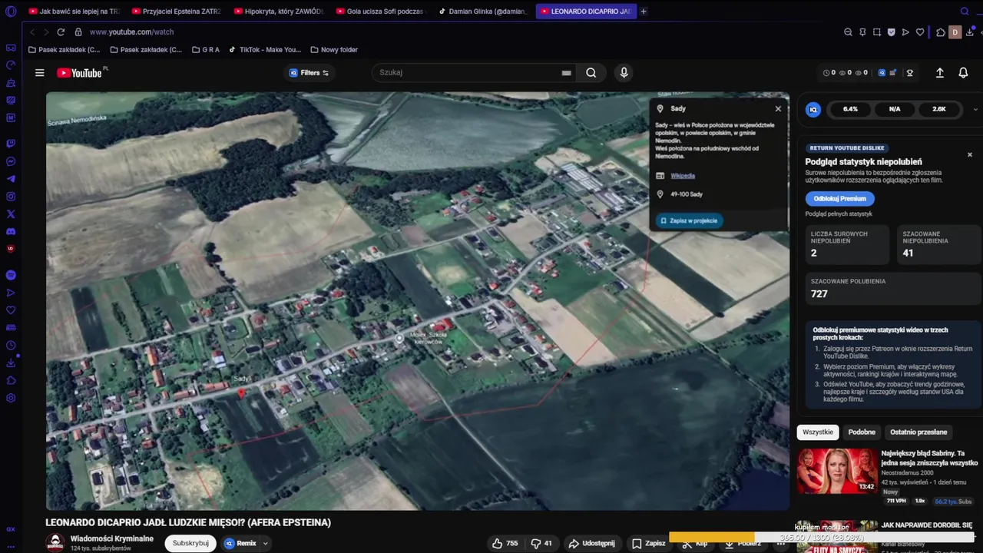Click 'Zapisz w projekcie' button

(x=688, y=220)
